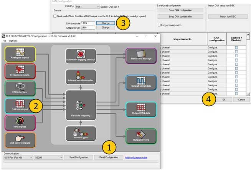
Task: Open the Unit control inputs block
Action: [20, 140]
